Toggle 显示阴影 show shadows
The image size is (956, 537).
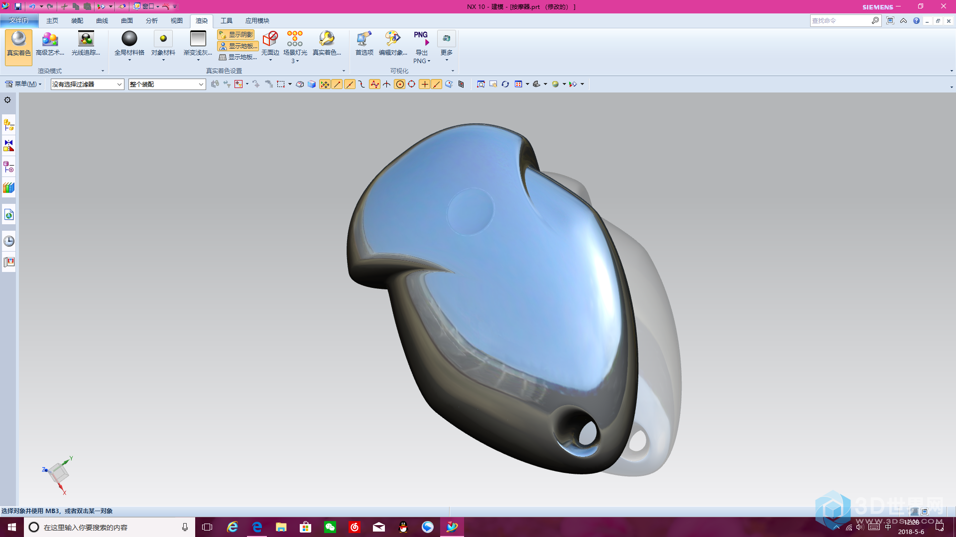point(236,34)
